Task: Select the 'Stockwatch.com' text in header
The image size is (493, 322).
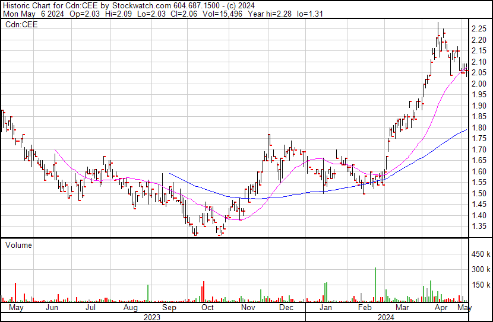Action: [x=142, y=6]
